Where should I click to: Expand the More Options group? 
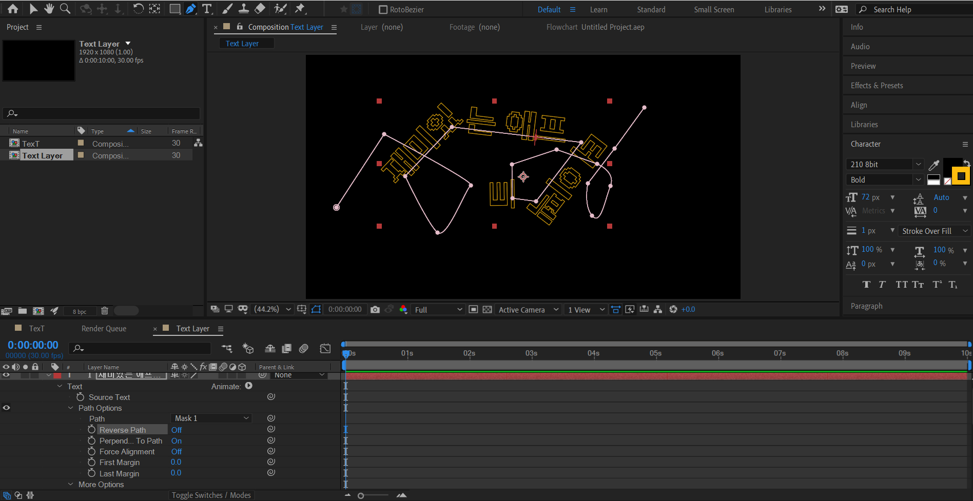[x=71, y=484]
